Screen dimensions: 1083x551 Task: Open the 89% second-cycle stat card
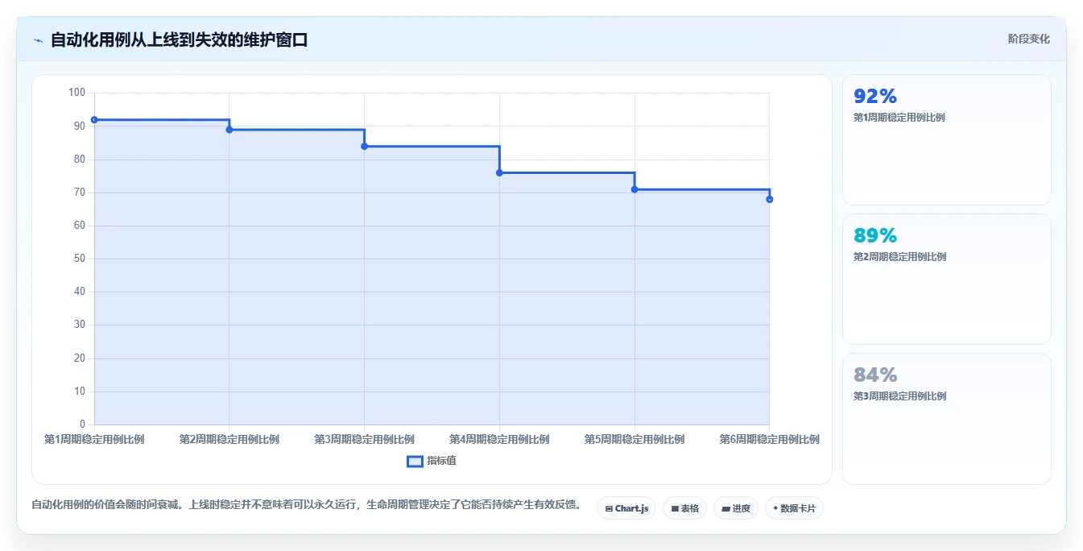coord(946,279)
